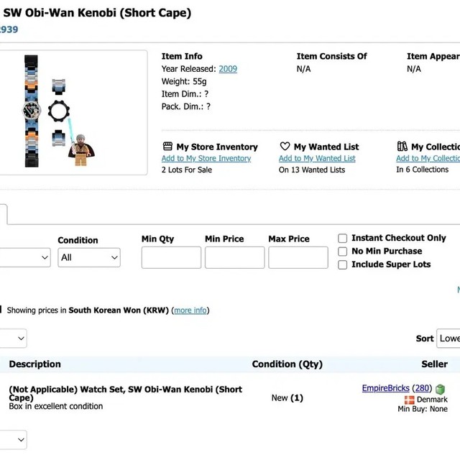The width and height of the screenshot is (460, 460).
Task: Tick the No Min Purchase checkbox
Action: point(343,251)
